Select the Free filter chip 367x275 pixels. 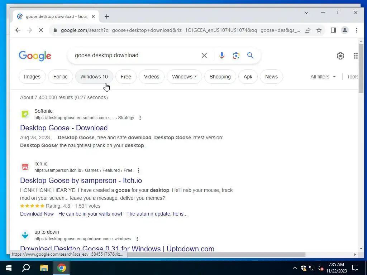(126, 77)
